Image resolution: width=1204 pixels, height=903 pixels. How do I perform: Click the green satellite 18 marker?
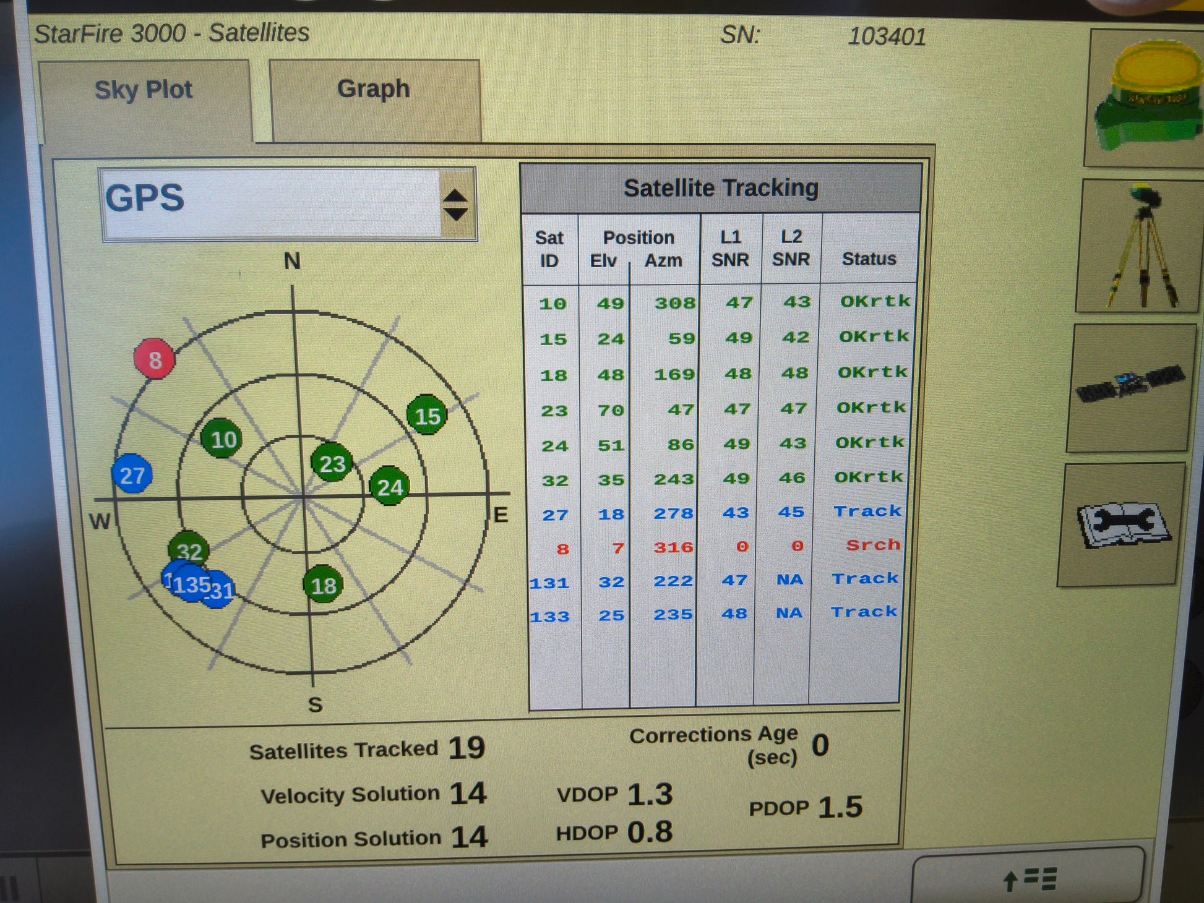pyautogui.click(x=323, y=584)
